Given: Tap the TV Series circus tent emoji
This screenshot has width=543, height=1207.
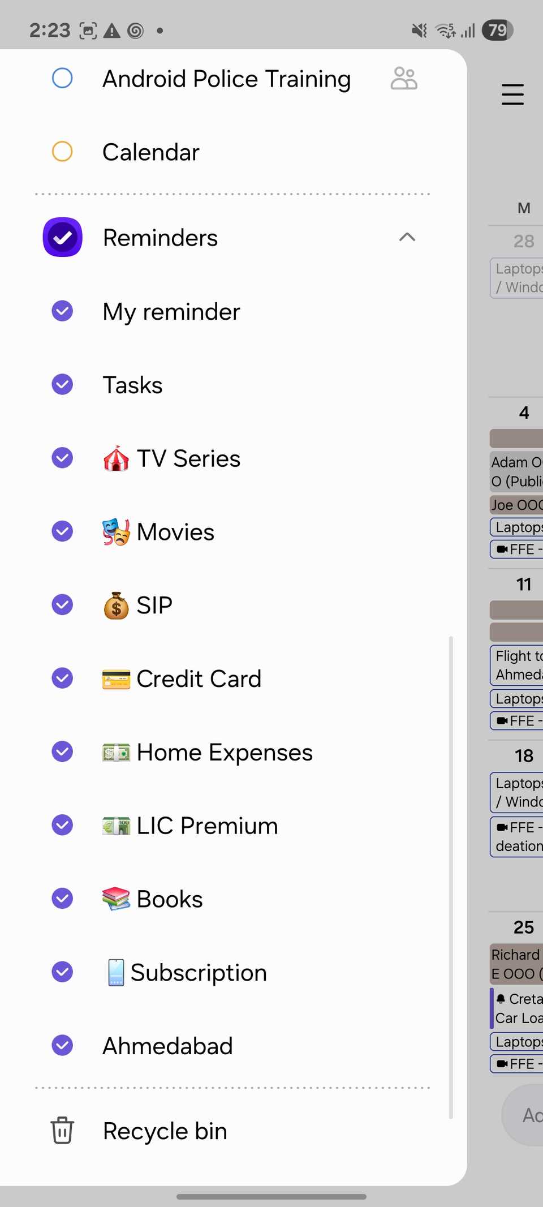Looking at the screenshot, I should [x=116, y=458].
